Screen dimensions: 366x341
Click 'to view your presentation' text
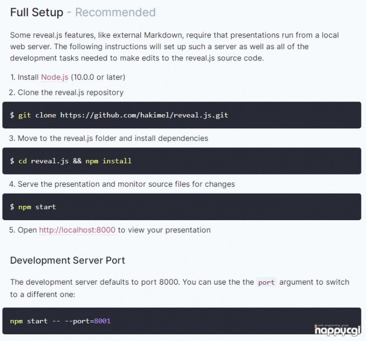[164, 230]
